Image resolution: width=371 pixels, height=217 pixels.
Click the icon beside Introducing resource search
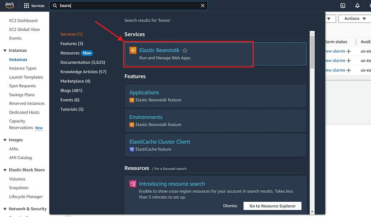[133, 184]
